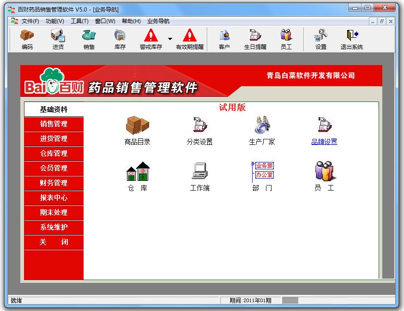The height and width of the screenshot is (311, 404).
Task: Restore the inner 业务导航 child window
Action: click(x=382, y=21)
